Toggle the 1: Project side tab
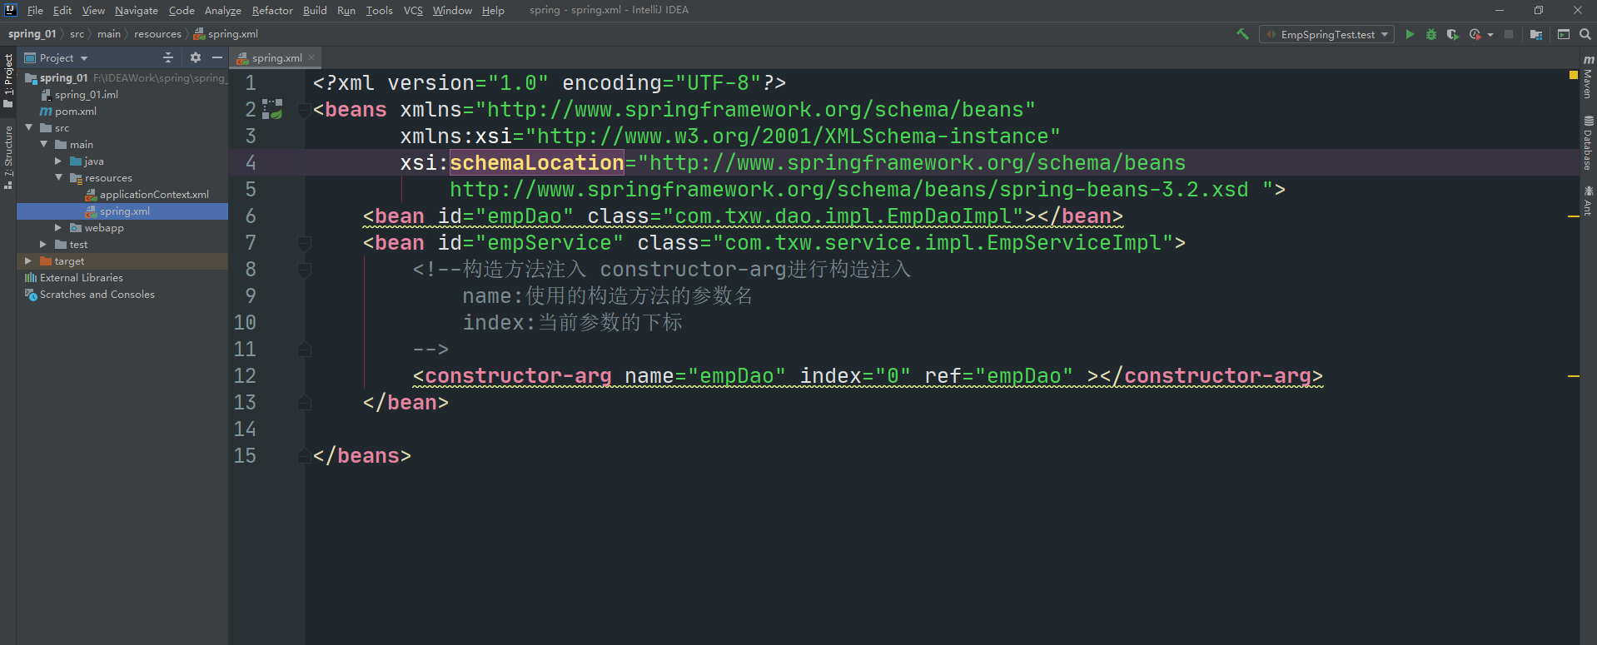Image resolution: width=1597 pixels, height=645 pixels. click(8, 80)
